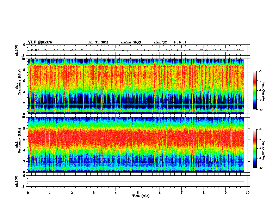This screenshot has height=216, width=279.
Task: Click the "ch.1(V)" waveform axis label
Action: pyautogui.click(x=17, y=50)
